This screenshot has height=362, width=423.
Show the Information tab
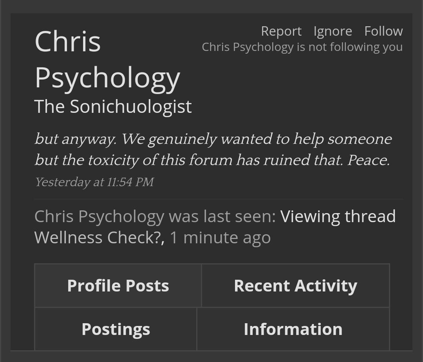tap(293, 329)
